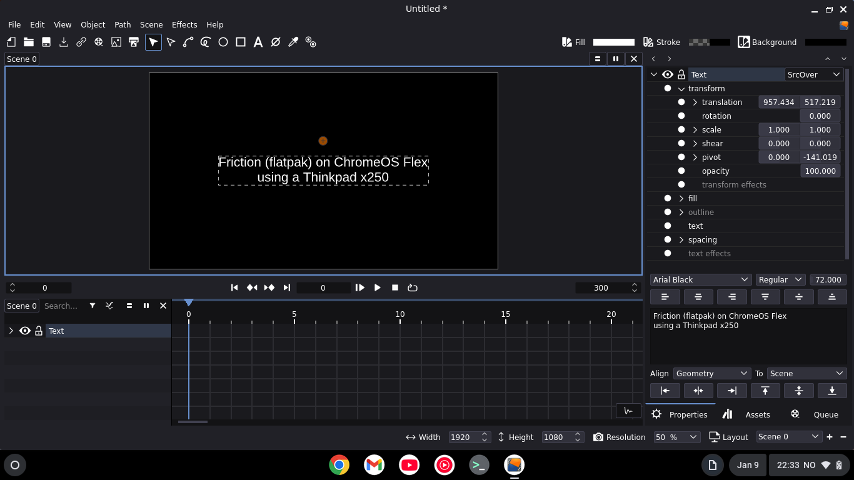Align object to bottom of scene

[832, 391]
